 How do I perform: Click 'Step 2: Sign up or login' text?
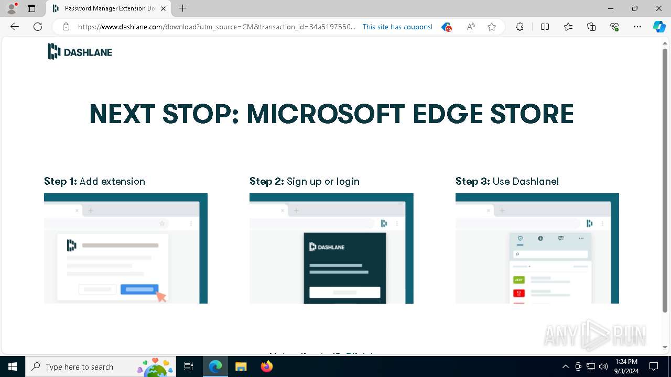[305, 181]
